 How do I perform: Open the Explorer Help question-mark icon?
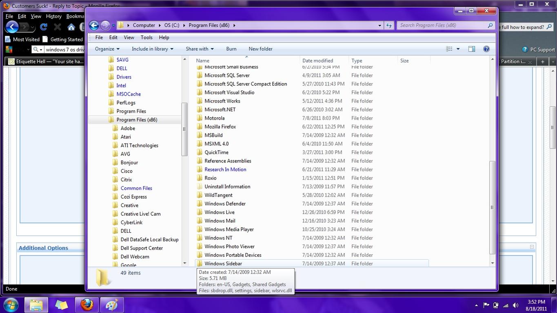click(486, 49)
